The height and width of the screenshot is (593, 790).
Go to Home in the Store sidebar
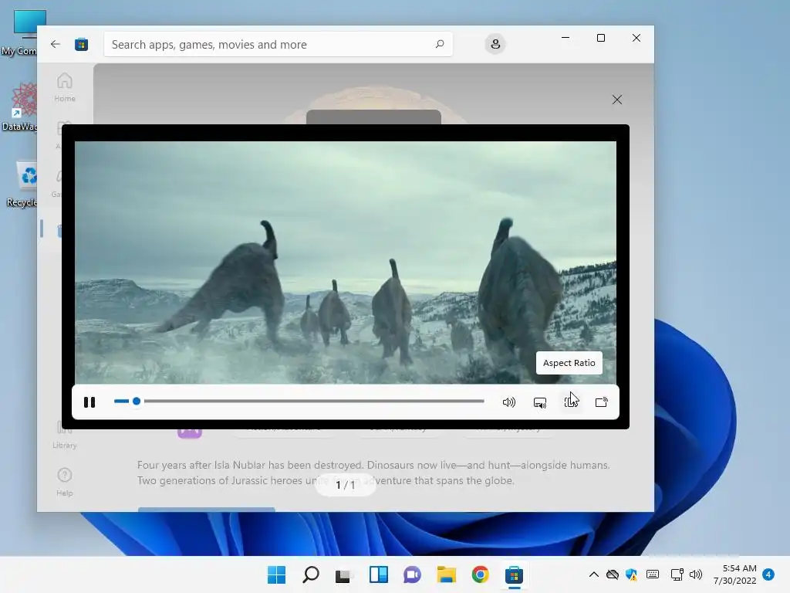[x=65, y=87]
